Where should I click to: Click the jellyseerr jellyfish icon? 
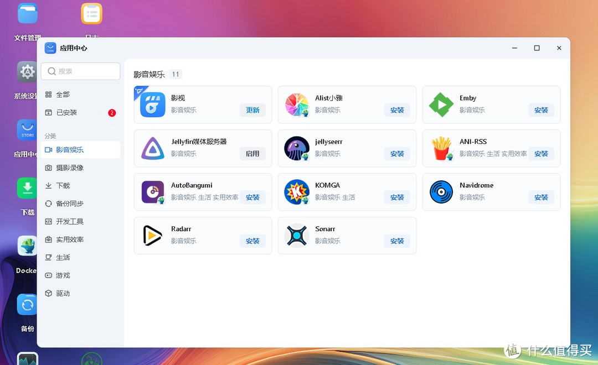297,148
